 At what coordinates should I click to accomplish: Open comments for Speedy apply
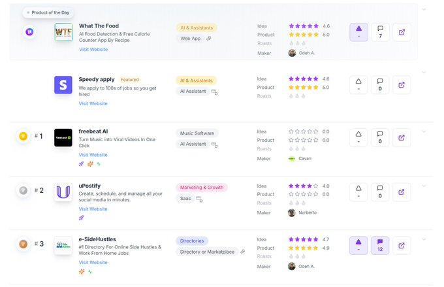click(x=380, y=85)
